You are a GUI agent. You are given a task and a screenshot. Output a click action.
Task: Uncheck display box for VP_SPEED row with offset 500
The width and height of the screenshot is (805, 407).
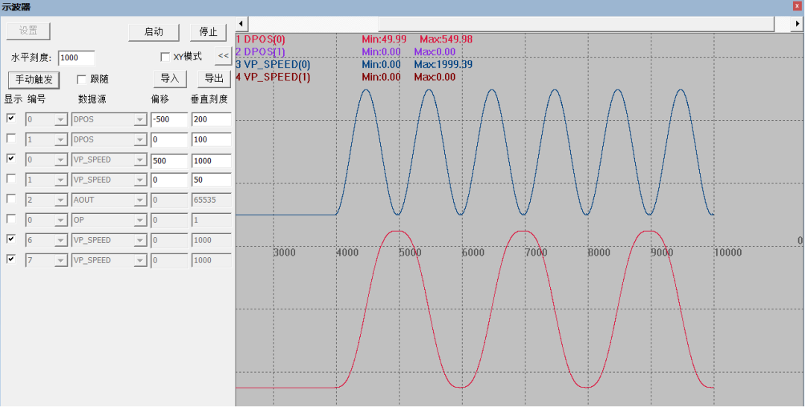(x=10, y=158)
